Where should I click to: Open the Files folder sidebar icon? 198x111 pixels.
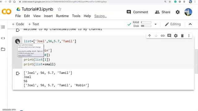pyautogui.click(x=3, y=49)
